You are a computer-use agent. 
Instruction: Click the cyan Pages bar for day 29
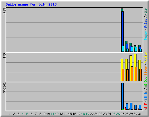coord(132,49)
